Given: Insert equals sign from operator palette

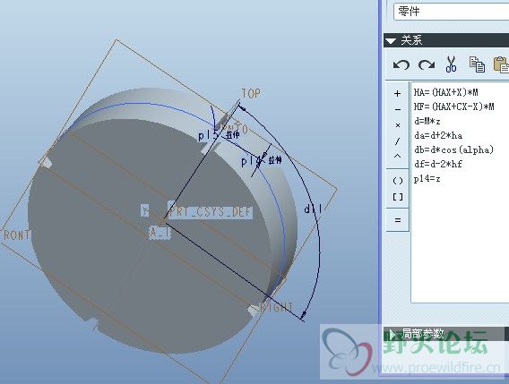Looking at the screenshot, I should [x=398, y=220].
